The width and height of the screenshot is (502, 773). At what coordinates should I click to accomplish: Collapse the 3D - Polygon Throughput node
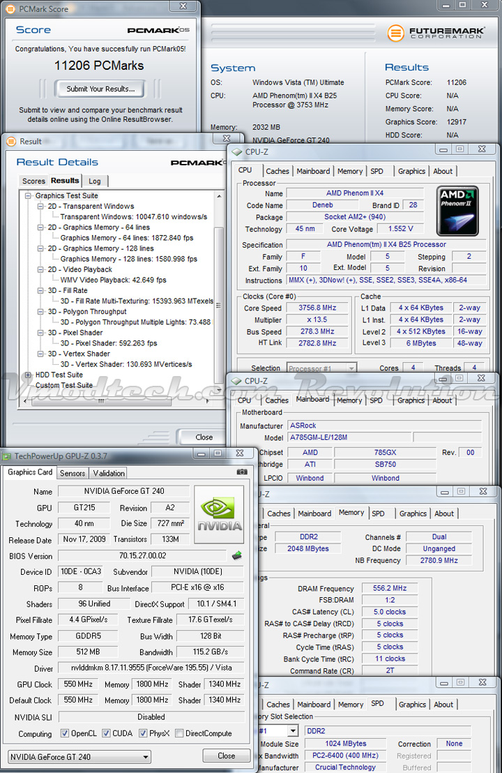point(41,312)
